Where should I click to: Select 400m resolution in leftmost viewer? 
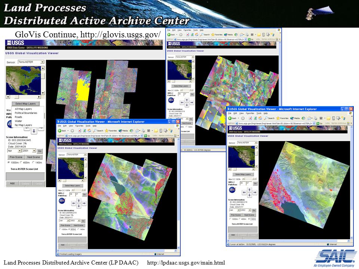(21, 163)
